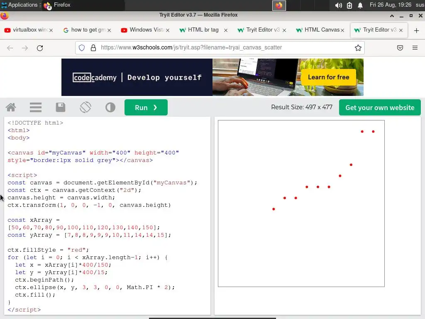Screen dimensions: 425x319
Task: Toggle dark theme with the half-circle icon
Action: click(x=110, y=108)
